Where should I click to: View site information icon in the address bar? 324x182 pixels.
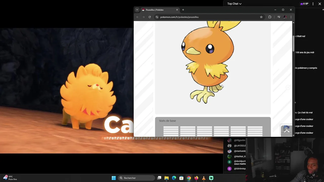[157, 17]
